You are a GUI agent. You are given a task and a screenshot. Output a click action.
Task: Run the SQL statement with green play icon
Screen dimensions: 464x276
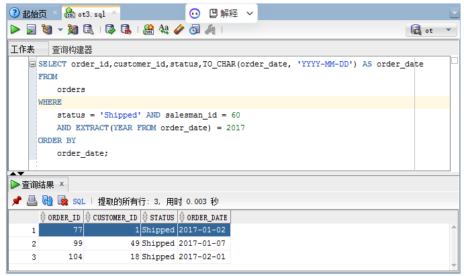15,30
